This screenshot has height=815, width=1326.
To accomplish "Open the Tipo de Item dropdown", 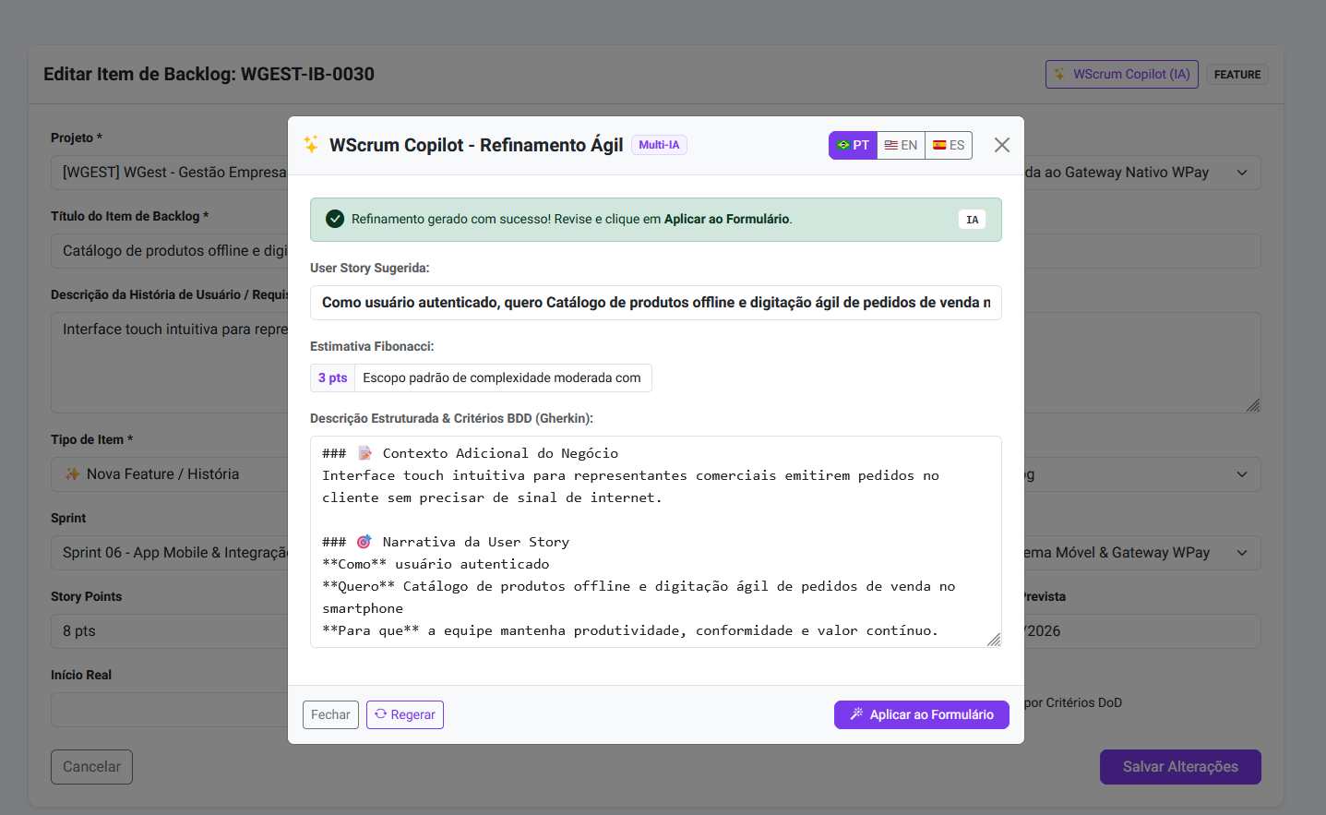I will (170, 474).
